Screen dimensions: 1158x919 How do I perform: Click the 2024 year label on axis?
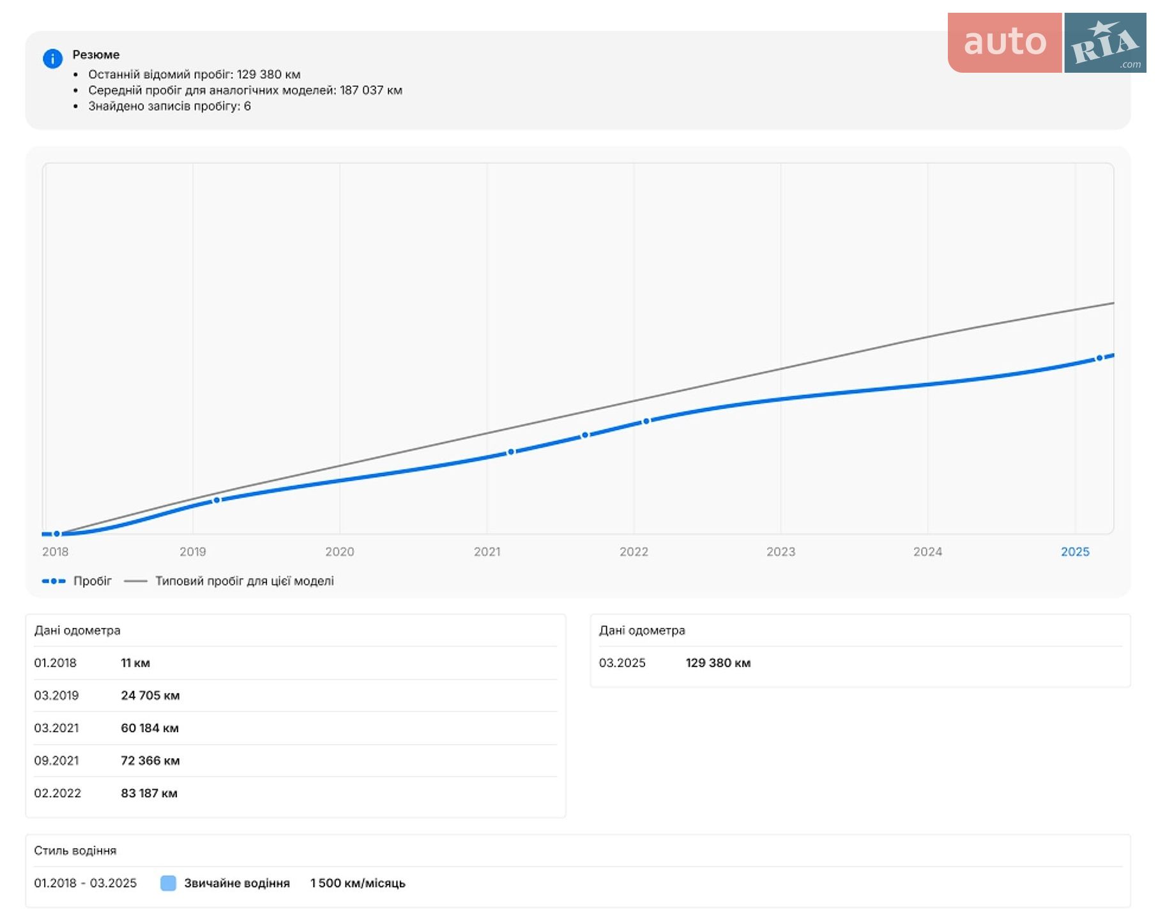927,552
